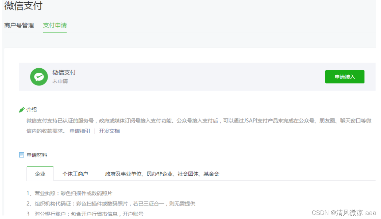Click the 介绍 section heading
The width and height of the screenshot is (381, 219).
(x=32, y=110)
